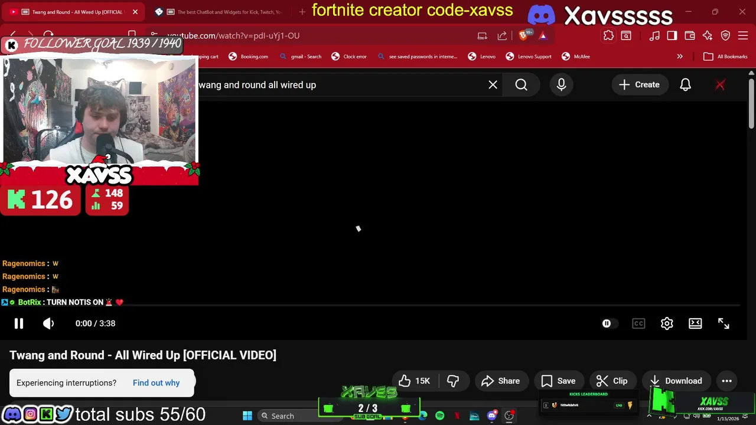This screenshot has height=425, width=756.
Task: Run the YouTube search magnifier
Action: click(x=521, y=85)
